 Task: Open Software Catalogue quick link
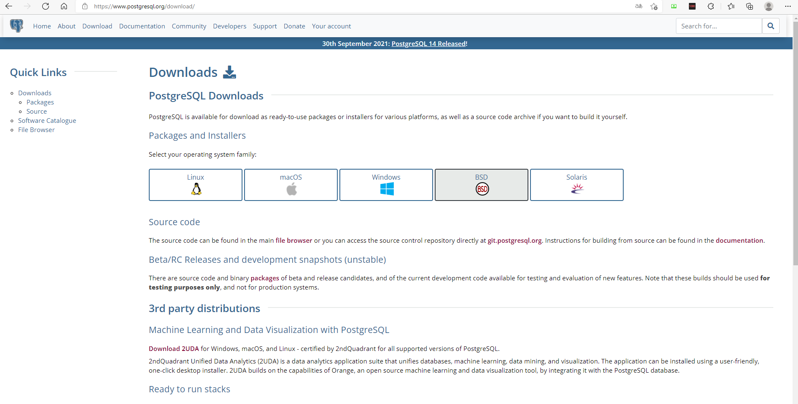point(47,120)
